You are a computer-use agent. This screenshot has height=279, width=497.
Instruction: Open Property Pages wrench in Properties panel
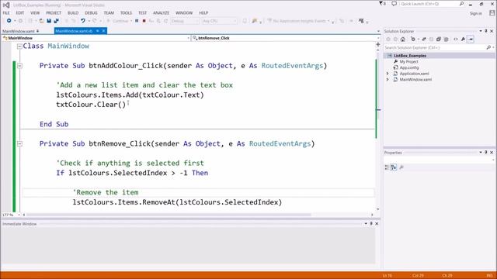tap(401, 167)
